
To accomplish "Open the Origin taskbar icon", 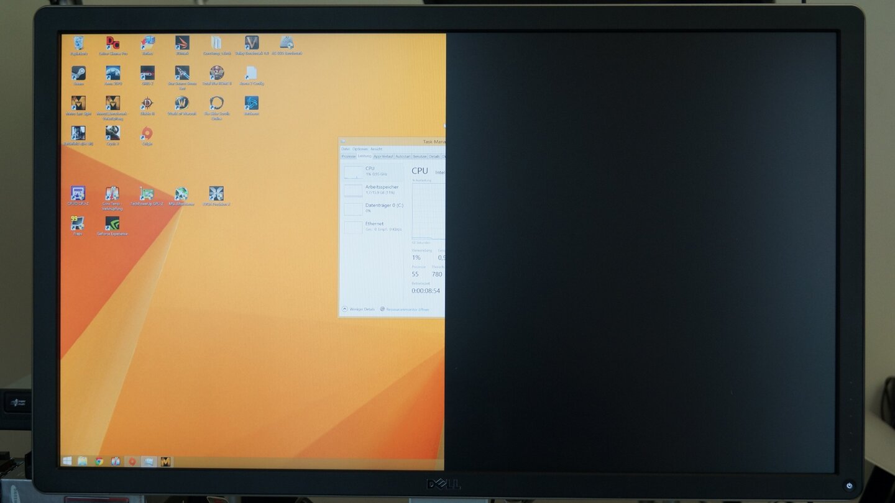I will coord(132,461).
